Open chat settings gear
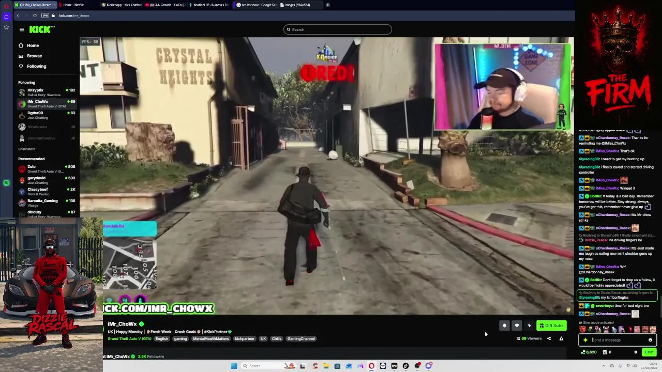 coord(636,352)
